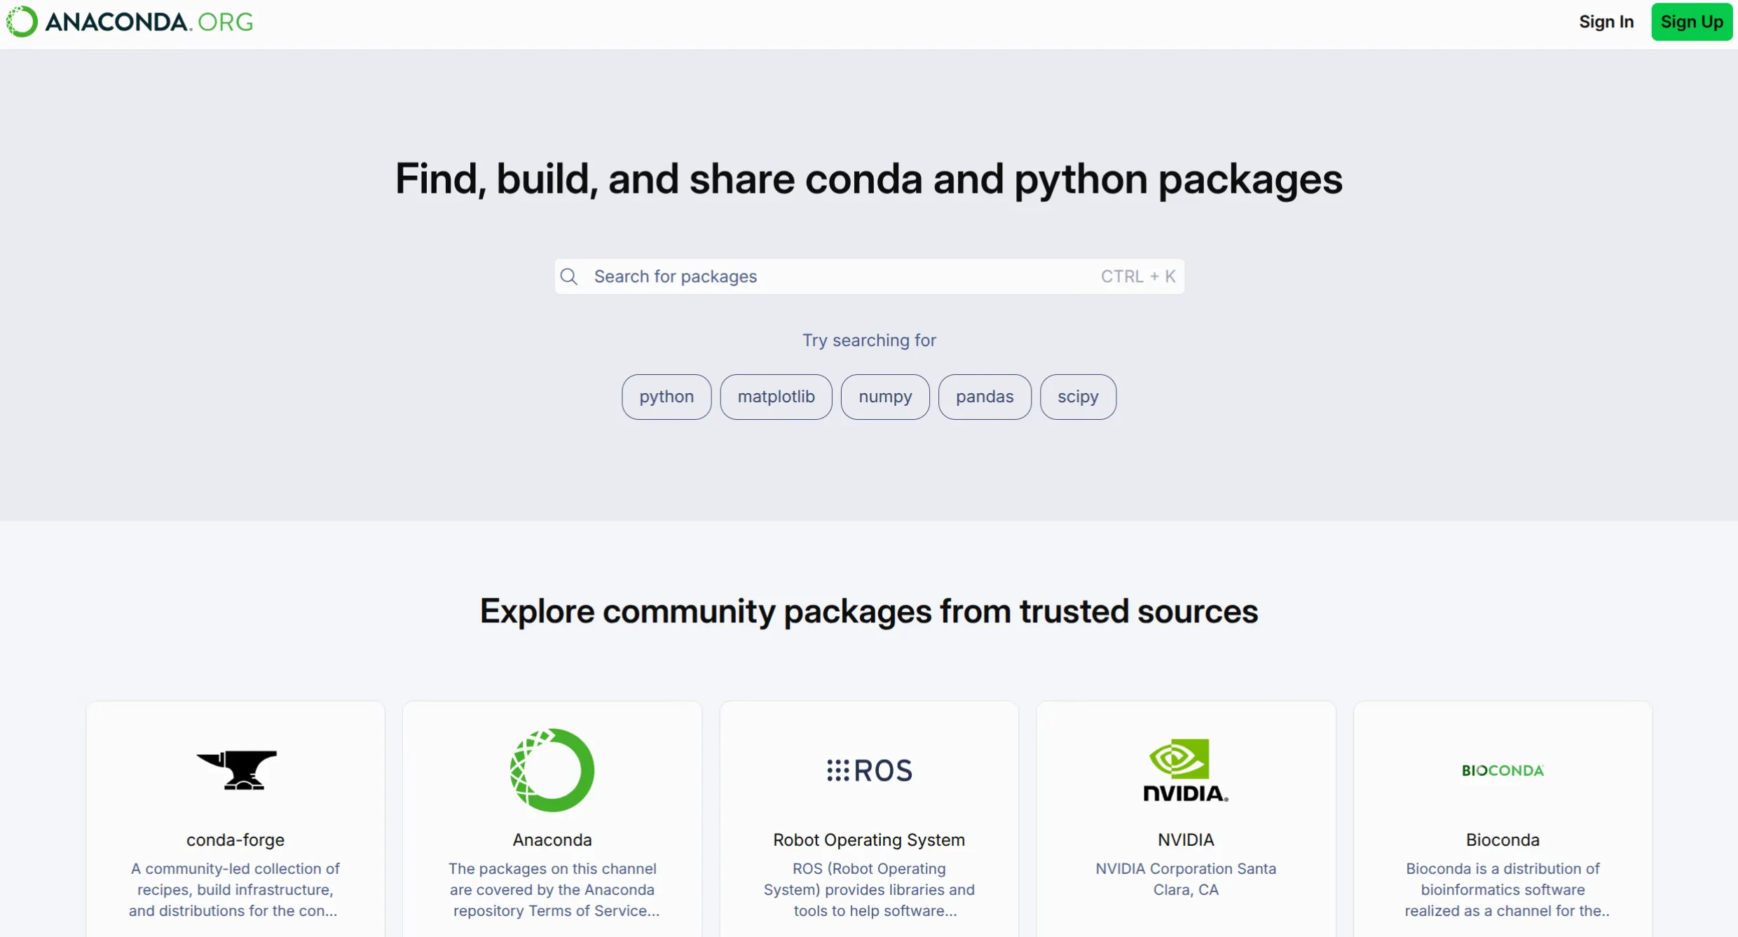Select the scipy search suggestion
The height and width of the screenshot is (937, 1738).
click(1078, 397)
